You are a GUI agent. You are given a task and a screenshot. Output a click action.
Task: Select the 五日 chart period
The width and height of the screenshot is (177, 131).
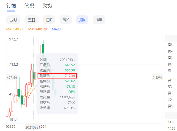32,20
